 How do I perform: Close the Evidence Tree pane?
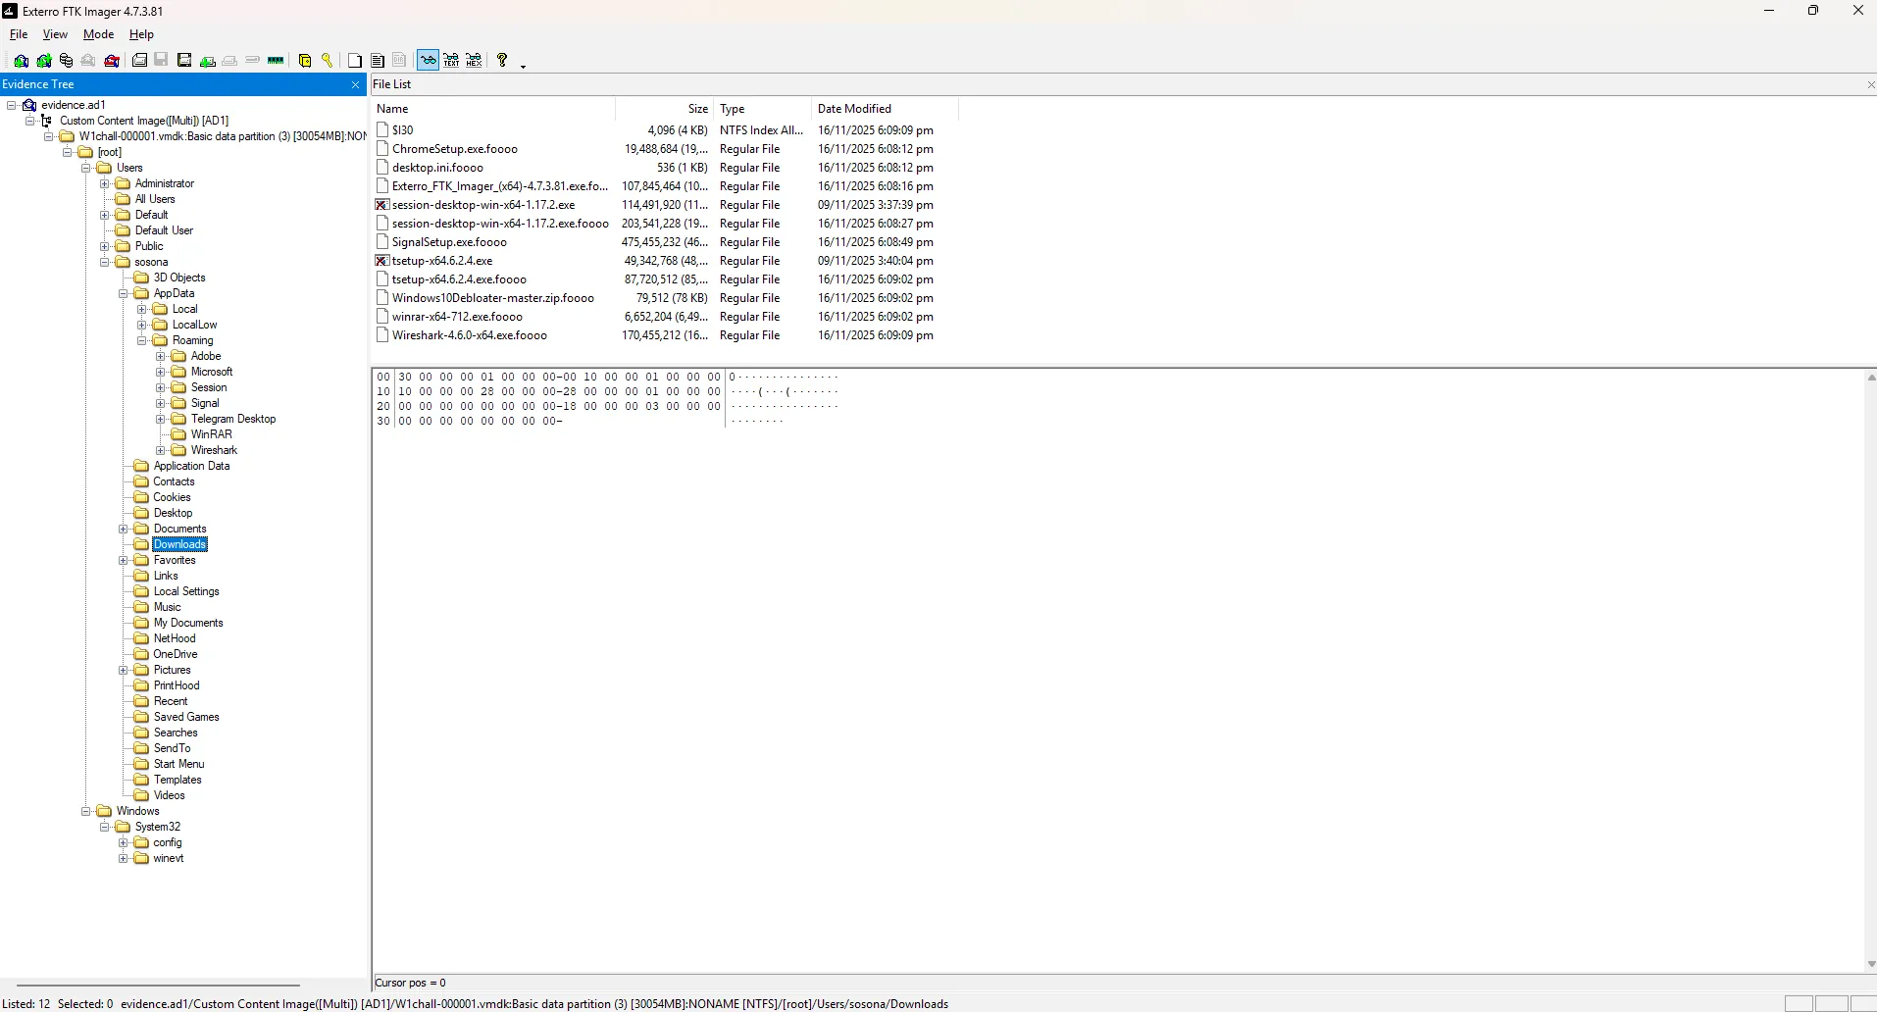(x=355, y=85)
